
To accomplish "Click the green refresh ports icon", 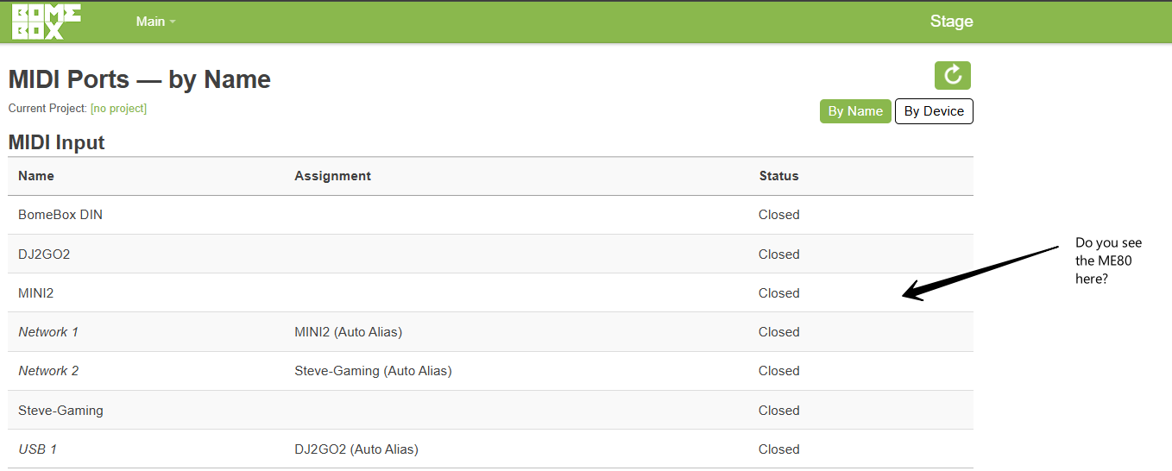I will pos(953,76).
